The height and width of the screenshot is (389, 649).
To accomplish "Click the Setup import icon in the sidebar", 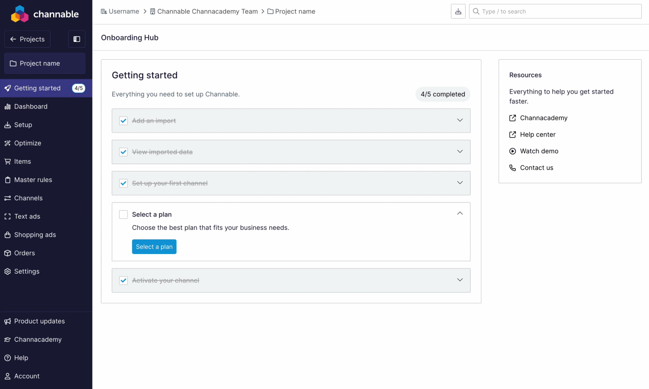I will click(7, 125).
